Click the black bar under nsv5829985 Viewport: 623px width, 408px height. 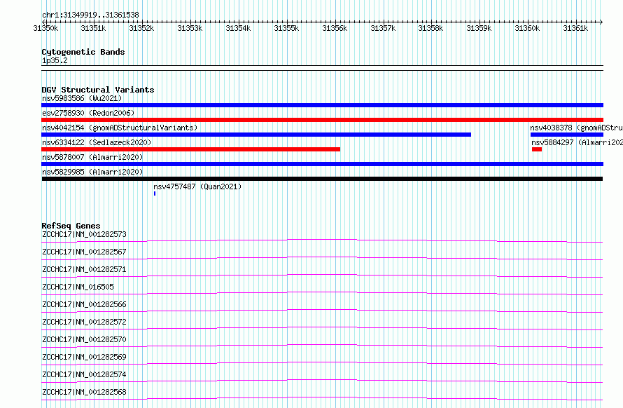(x=322, y=179)
